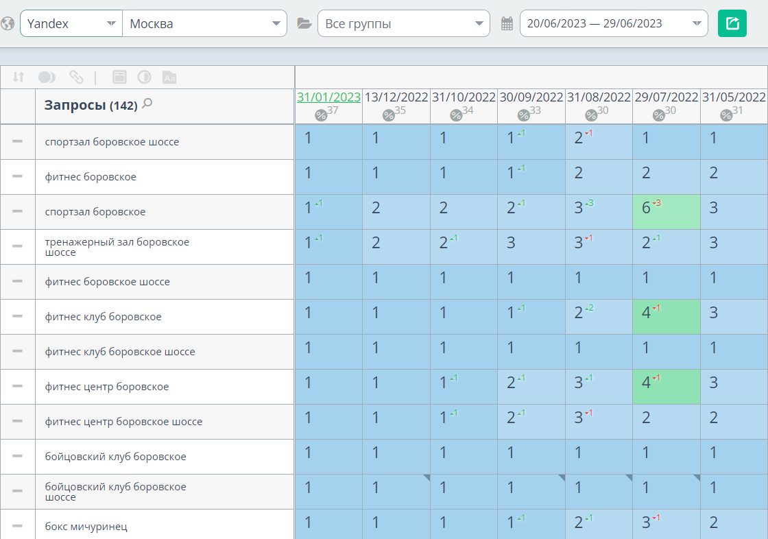
Task: Open the Yandex search engine dropdown
Action: click(x=71, y=23)
